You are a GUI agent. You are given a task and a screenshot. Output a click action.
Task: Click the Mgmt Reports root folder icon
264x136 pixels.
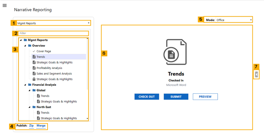[x=25, y=40]
